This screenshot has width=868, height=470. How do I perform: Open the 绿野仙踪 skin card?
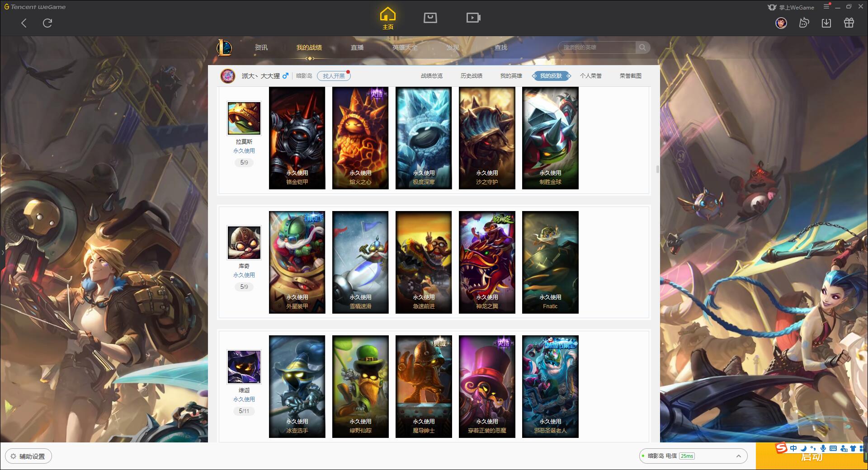tap(360, 386)
